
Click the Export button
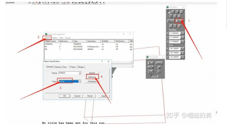coord(92,73)
